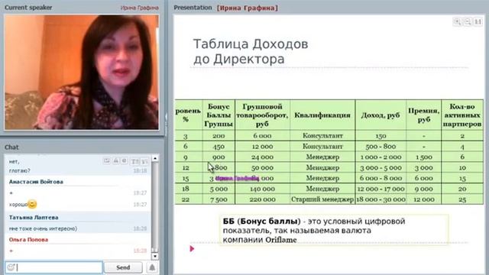This screenshot has height=275, width=489.
Task: Click the bonus points cell '450'
Action: tap(219, 146)
